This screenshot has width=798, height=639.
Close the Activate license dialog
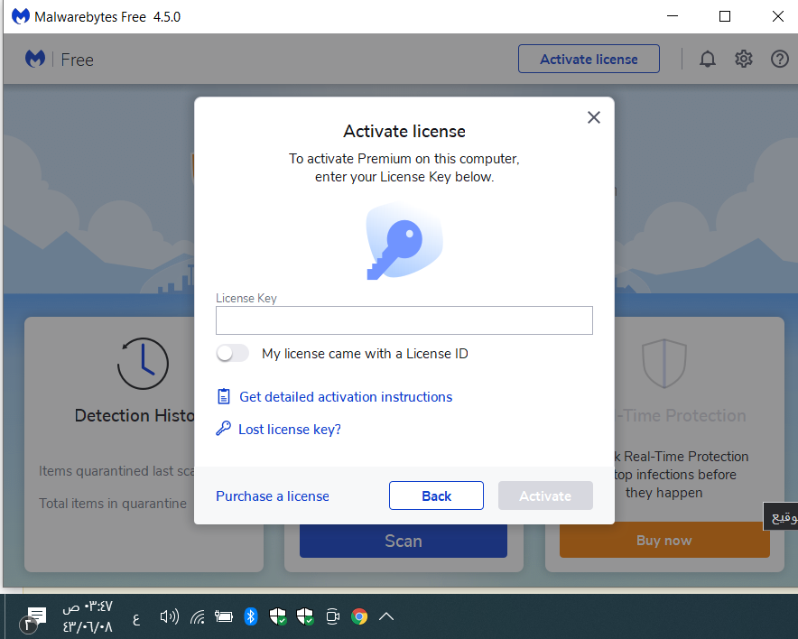click(593, 117)
